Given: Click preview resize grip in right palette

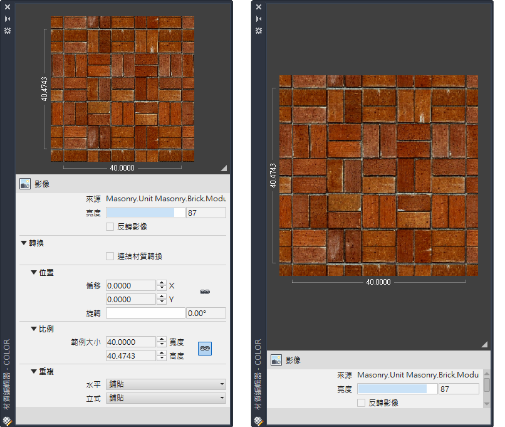Looking at the screenshot, I should tap(484, 344).
